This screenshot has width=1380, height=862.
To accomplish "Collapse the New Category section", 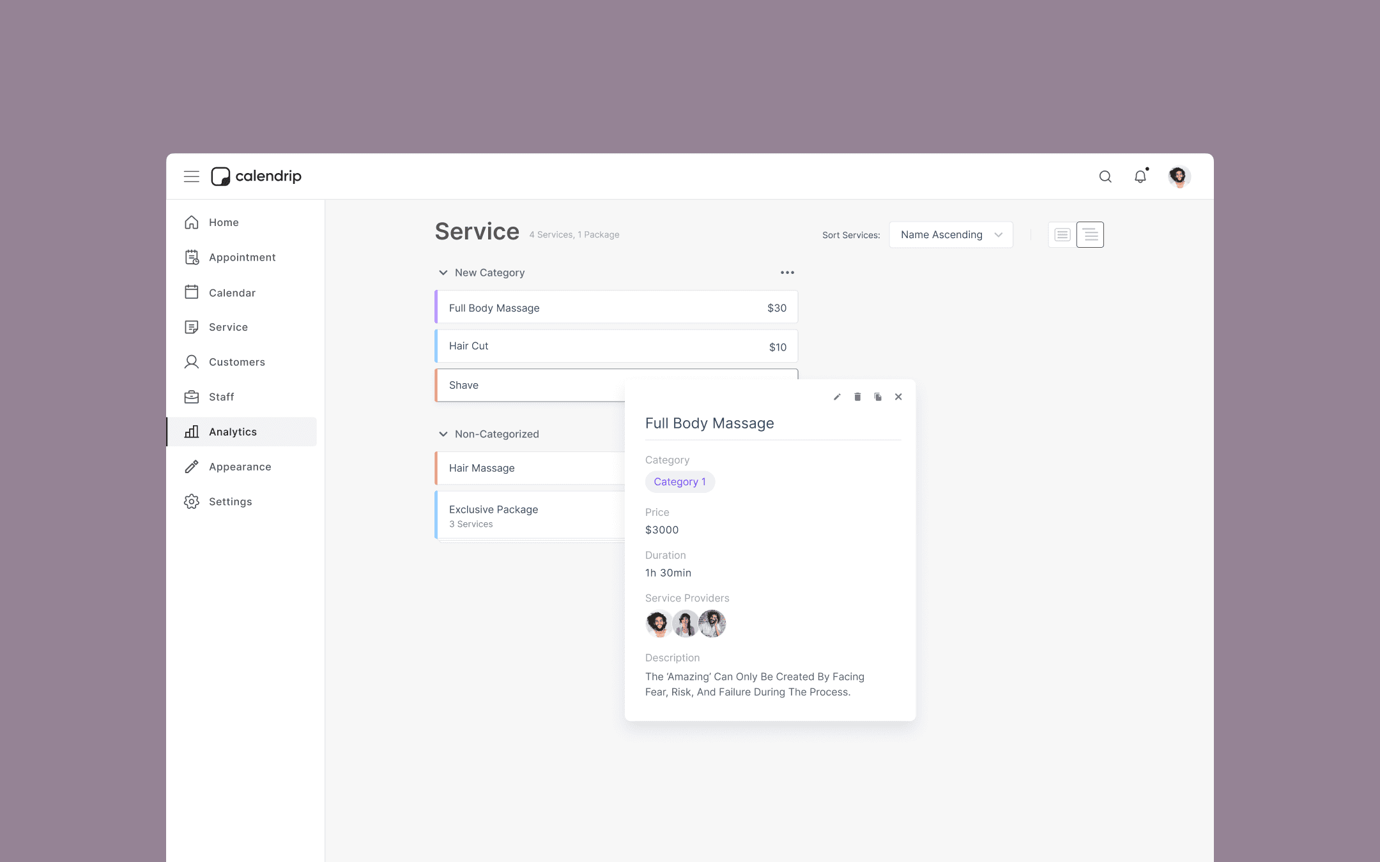I will click(x=443, y=273).
